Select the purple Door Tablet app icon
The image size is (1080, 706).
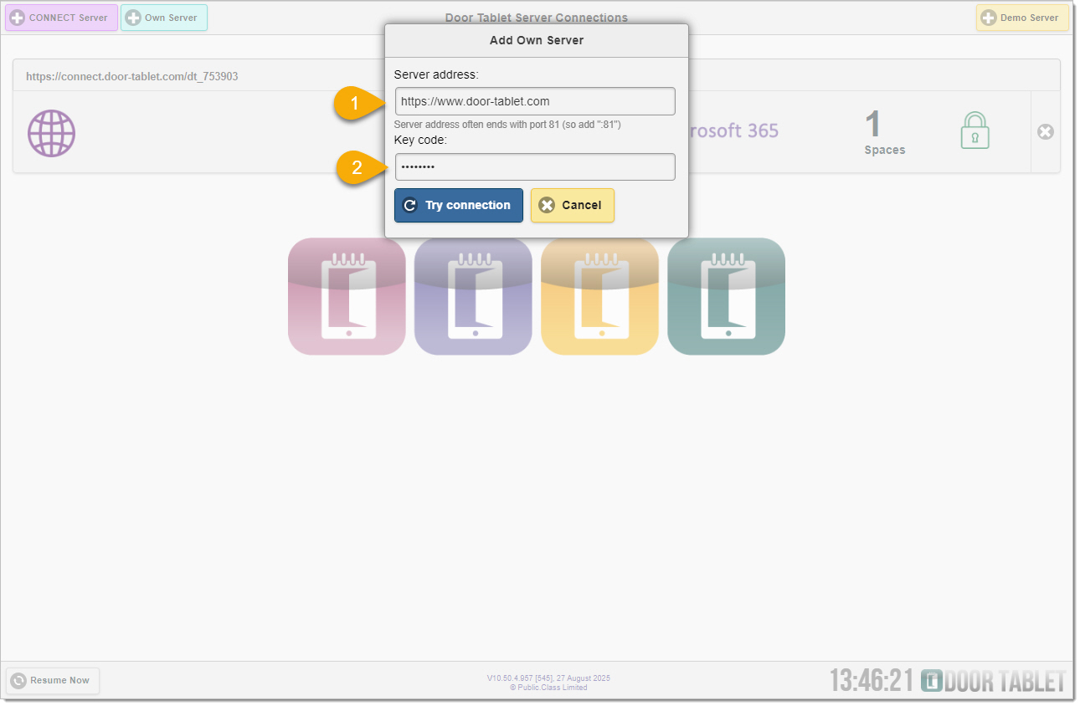pos(473,297)
